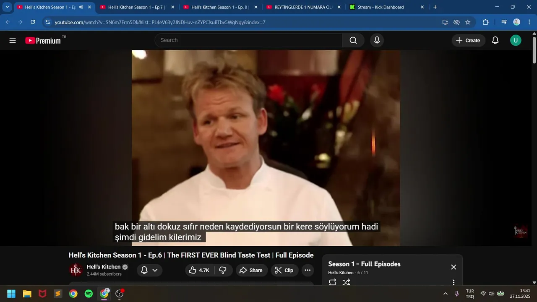The image size is (537, 302).
Task: Start voice search with microphone icon
Action: pos(377,40)
